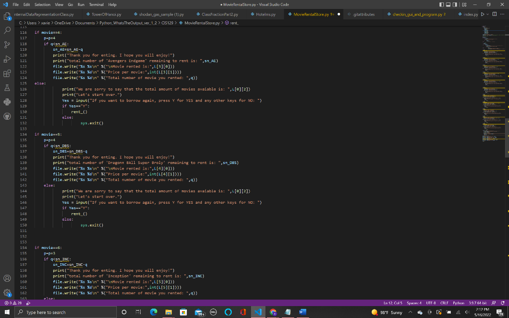
Task: Open the editor More Actions ellipsis menu
Action: 503,14
